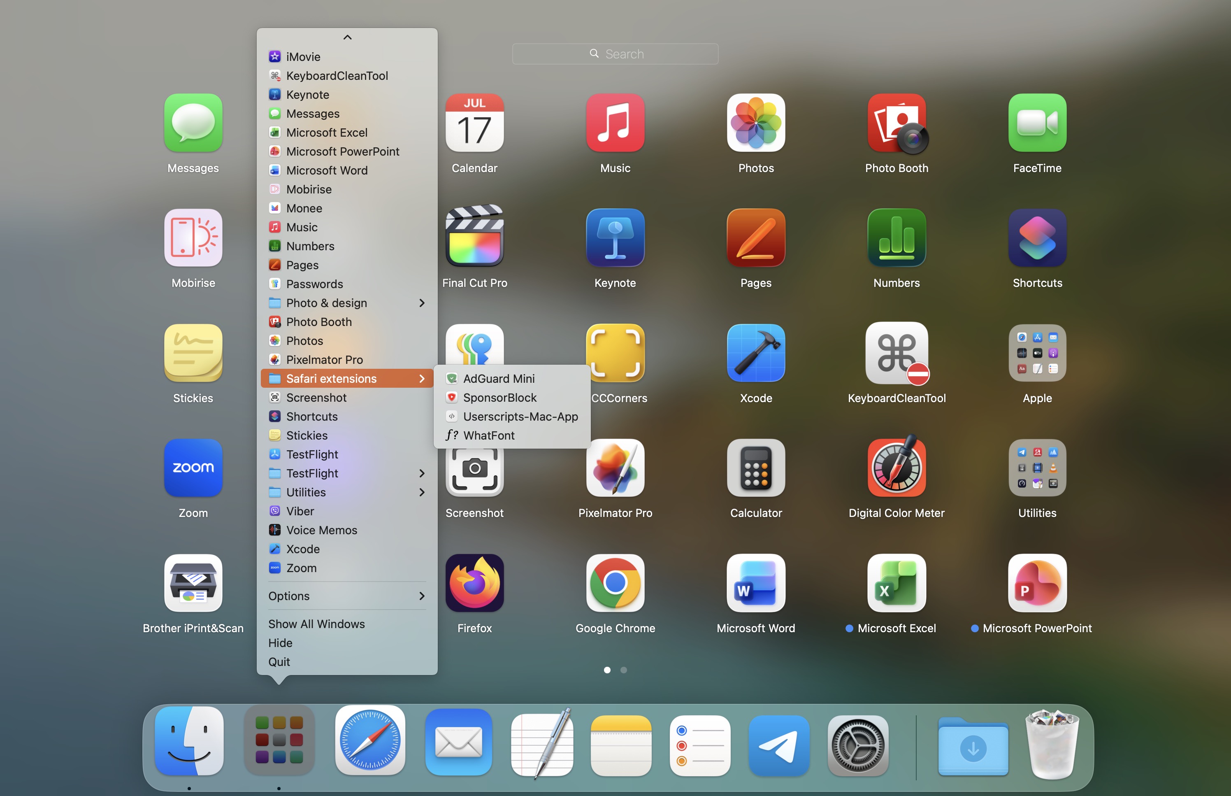This screenshot has width=1231, height=796.
Task: Select Screenshot in the menu list
Action: coord(347,398)
